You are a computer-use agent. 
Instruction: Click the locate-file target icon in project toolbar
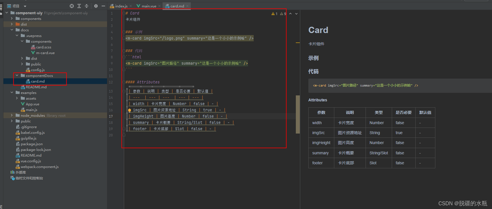click(x=72, y=6)
